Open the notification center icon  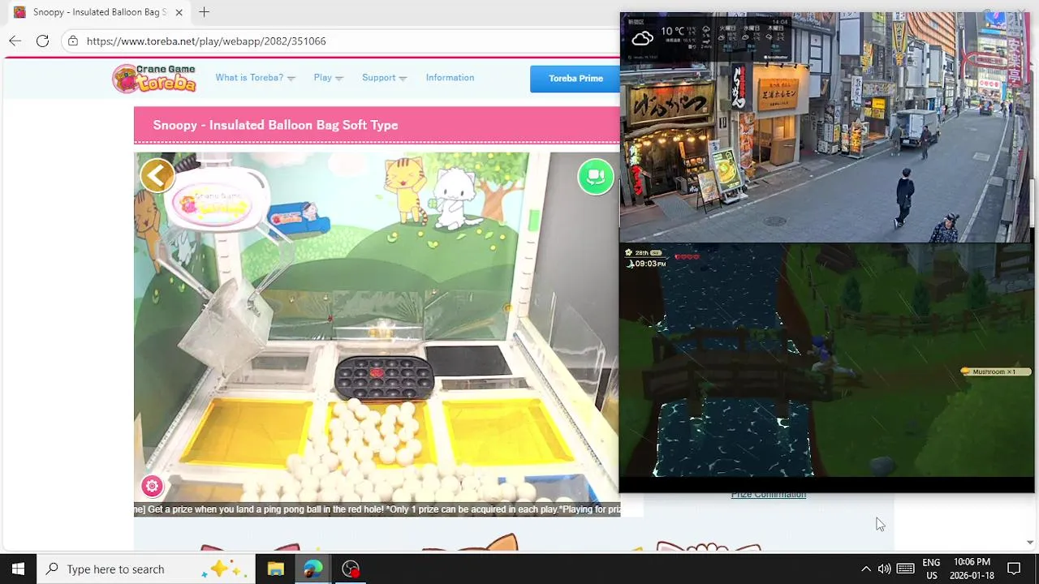pos(1014,569)
